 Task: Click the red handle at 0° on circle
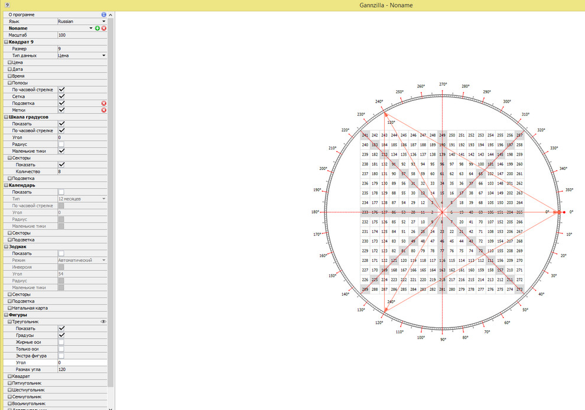[x=564, y=212]
